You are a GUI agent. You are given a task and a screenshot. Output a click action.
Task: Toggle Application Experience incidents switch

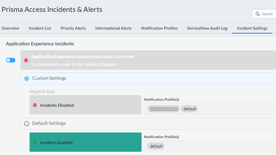point(11,60)
